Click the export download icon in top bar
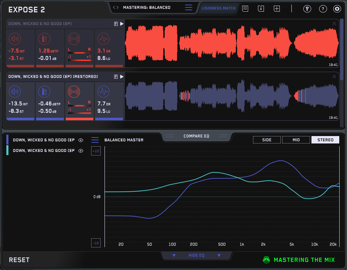Viewport: 347px width, 270px height. tap(261, 9)
